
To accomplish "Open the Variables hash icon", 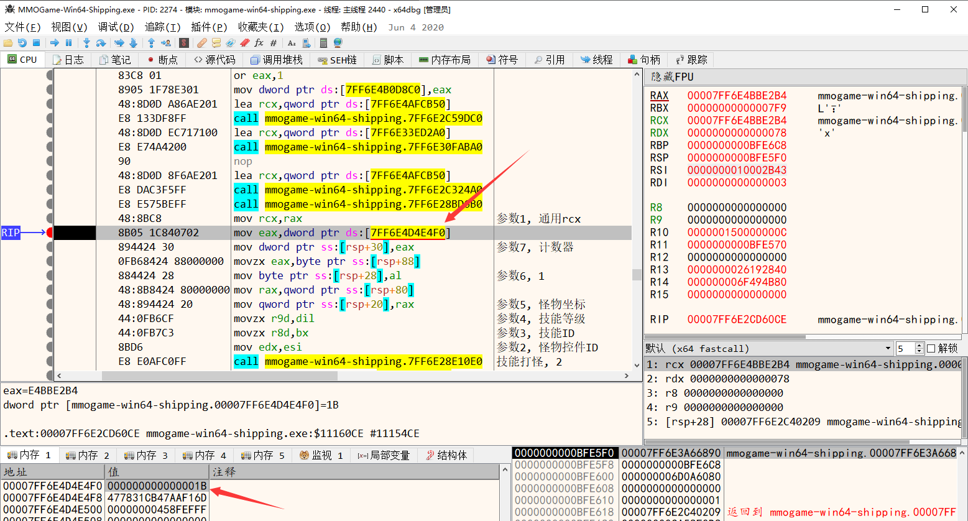I will (x=274, y=43).
